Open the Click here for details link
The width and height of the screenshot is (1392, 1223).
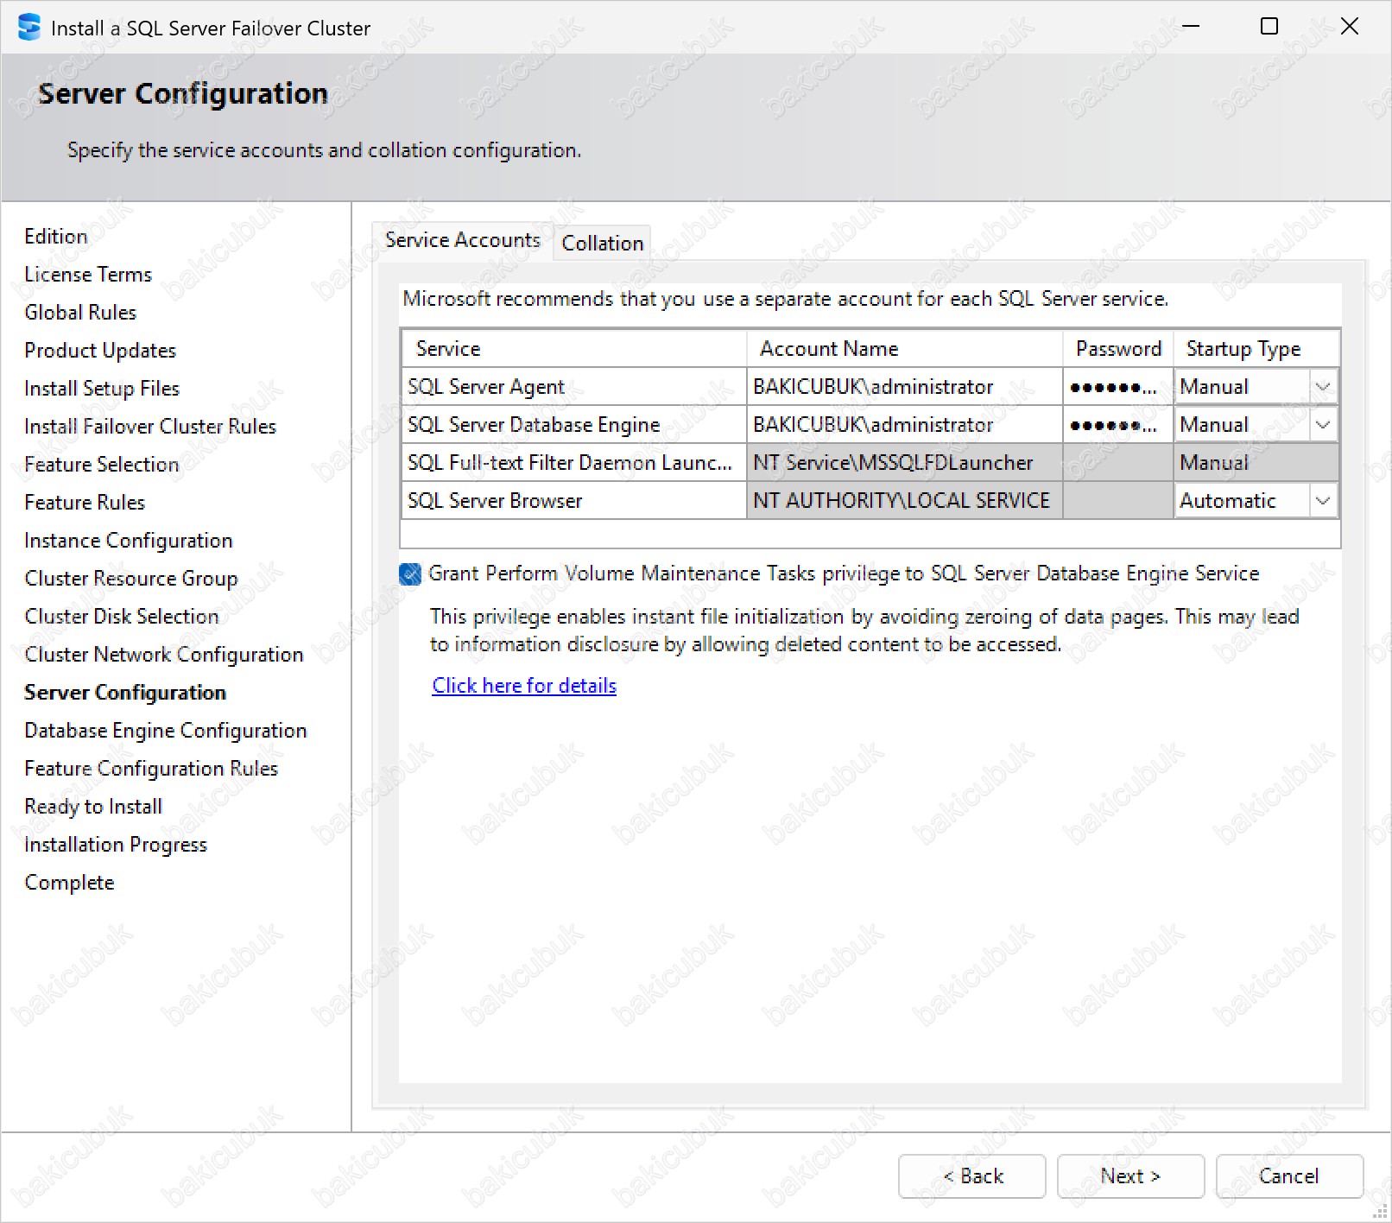point(523,686)
